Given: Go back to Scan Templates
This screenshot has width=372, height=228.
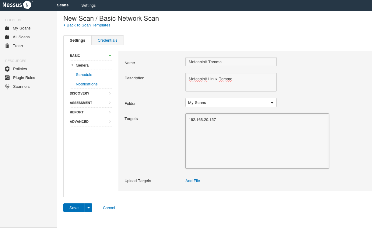Looking at the screenshot, I should point(87,25).
